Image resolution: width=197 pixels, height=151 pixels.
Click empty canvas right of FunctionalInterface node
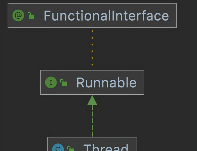(x=187, y=16)
